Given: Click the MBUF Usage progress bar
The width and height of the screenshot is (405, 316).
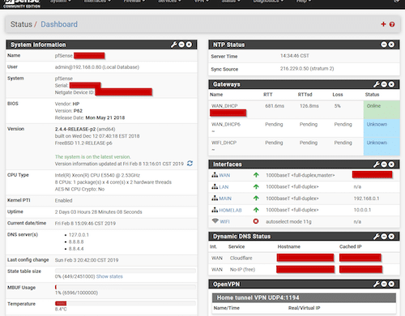Looking at the screenshot, I should point(126,287).
